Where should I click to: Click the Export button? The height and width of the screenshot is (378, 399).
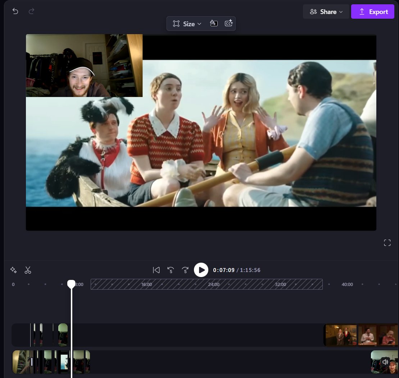pos(372,12)
